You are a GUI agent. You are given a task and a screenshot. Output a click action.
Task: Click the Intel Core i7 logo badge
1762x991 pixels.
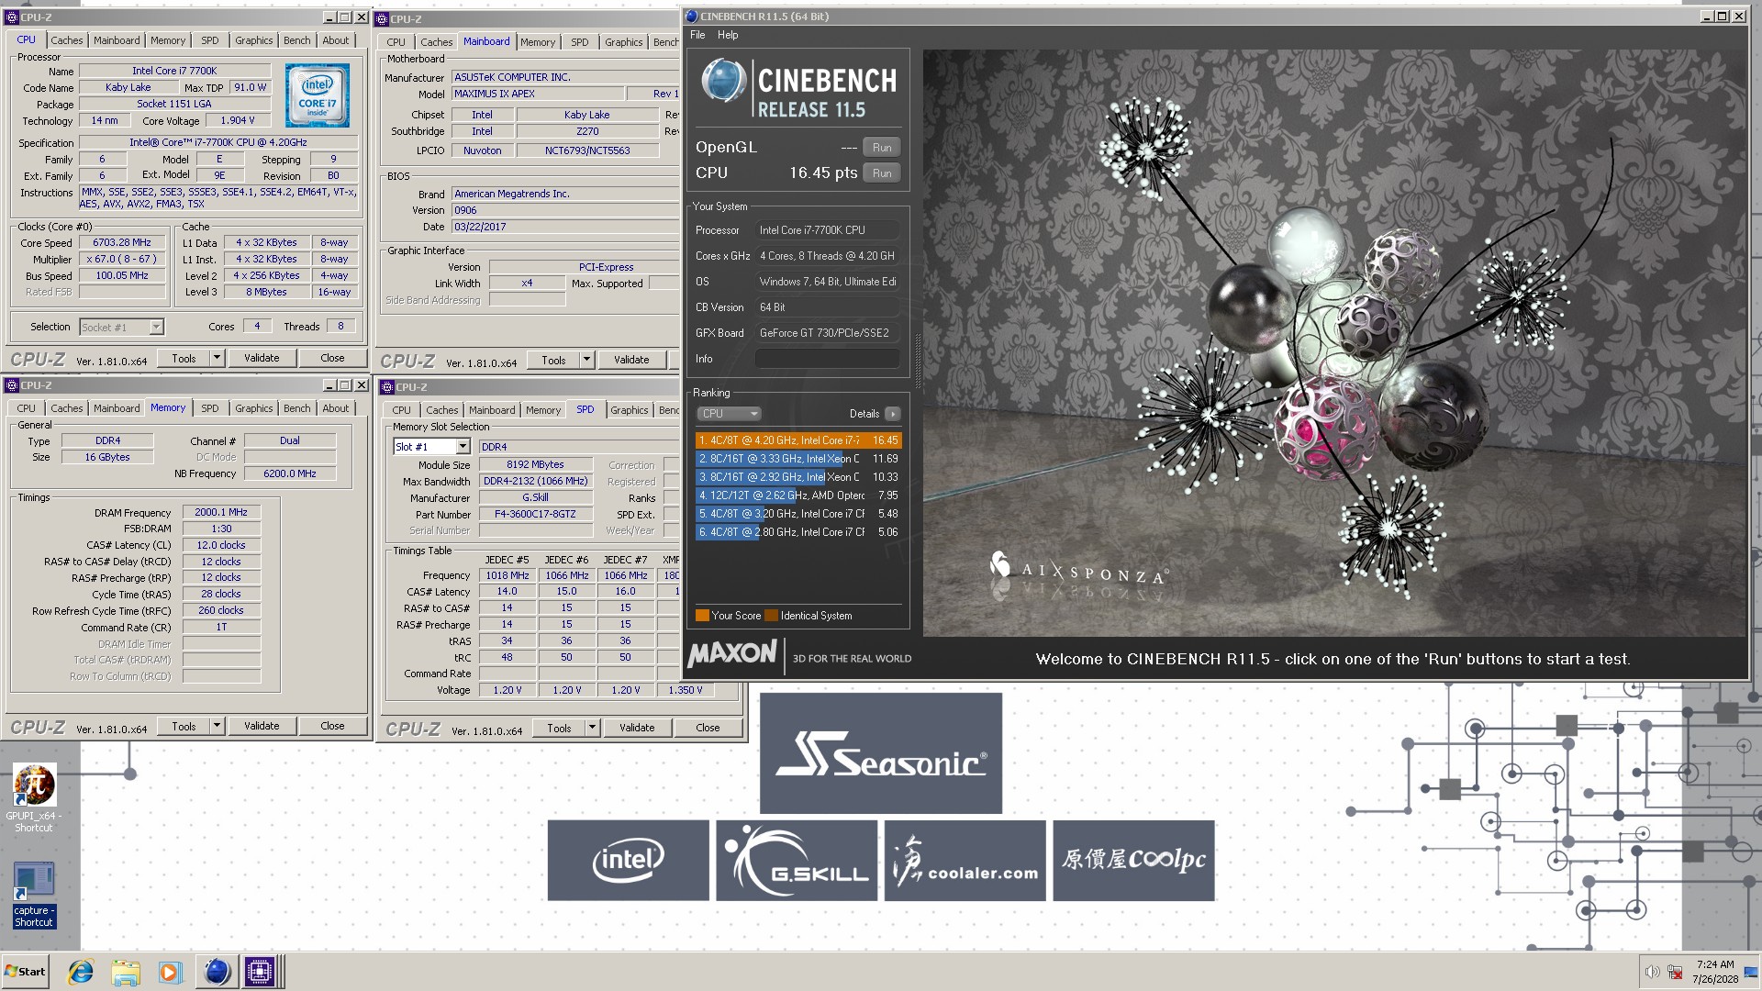point(318,95)
